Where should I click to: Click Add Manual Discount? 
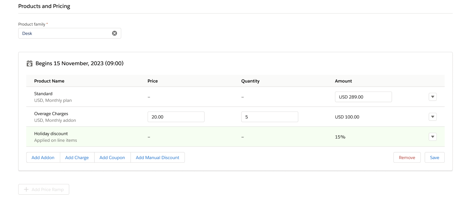click(x=157, y=158)
